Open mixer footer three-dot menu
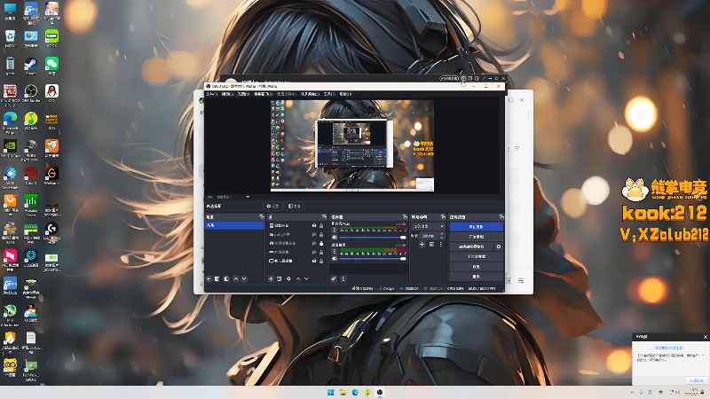 coord(343,279)
